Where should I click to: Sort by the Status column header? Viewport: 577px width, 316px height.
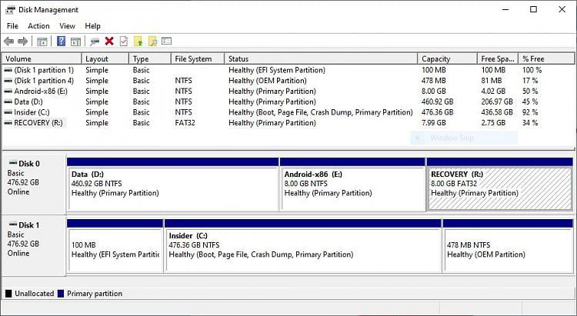pyautogui.click(x=321, y=59)
